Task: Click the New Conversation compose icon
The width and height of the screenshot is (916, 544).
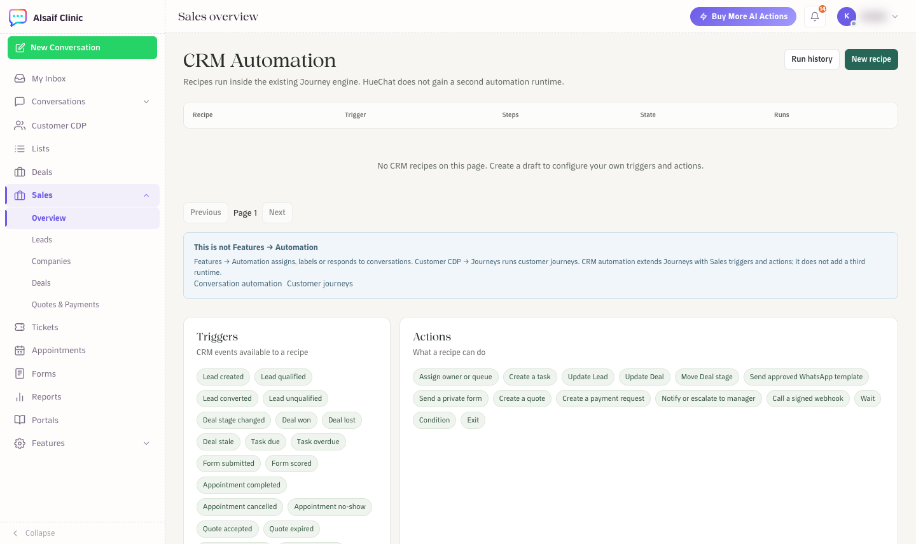Action: click(20, 48)
